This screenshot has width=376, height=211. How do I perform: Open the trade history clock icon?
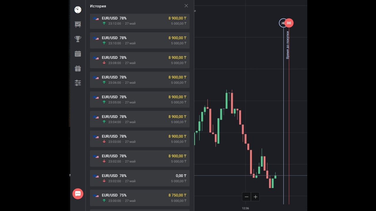click(78, 10)
